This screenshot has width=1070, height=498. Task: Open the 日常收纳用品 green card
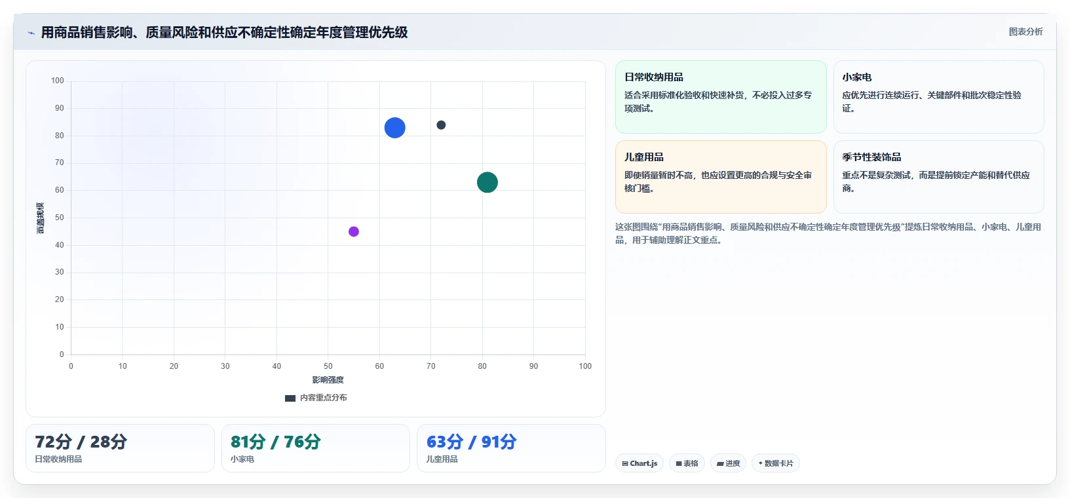click(721, 97)
